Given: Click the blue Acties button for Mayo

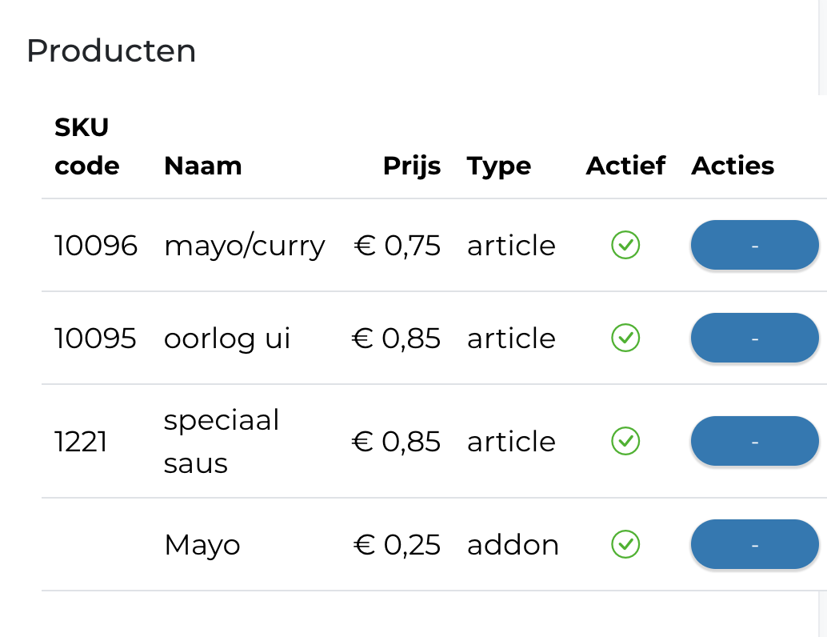Looking at the screenshot, I should [x=754, y=544].
